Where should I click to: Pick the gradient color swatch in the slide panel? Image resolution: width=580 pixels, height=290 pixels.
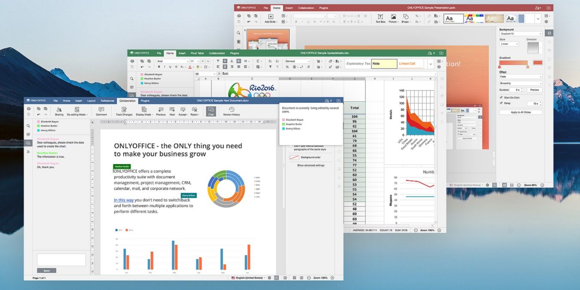pos(538,63)
